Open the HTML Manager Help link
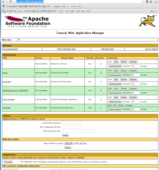 (x=66, y=49)
